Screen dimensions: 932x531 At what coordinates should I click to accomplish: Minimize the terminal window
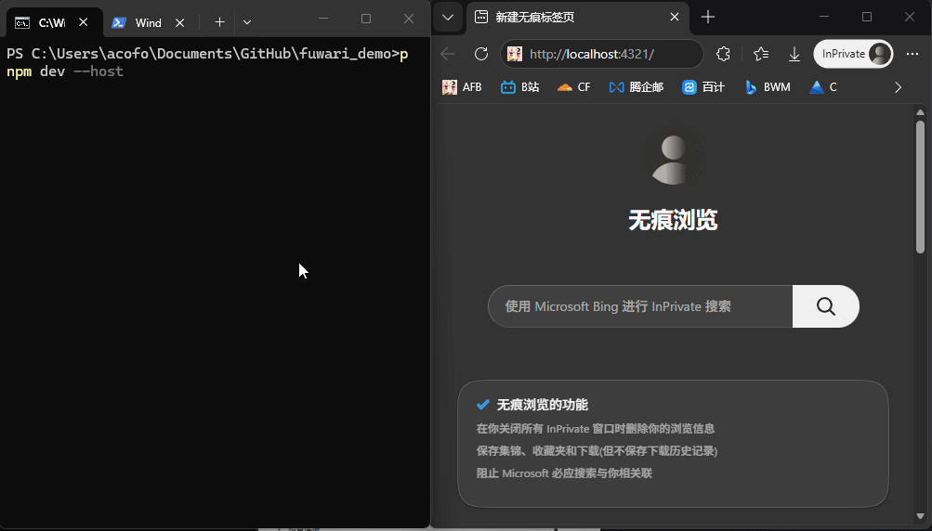tap(322, 19)
